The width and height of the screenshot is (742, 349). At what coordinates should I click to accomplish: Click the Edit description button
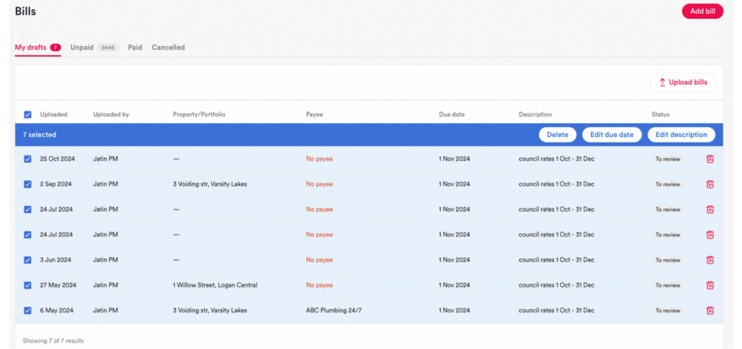[x=681, y=135]
